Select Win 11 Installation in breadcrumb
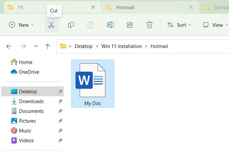This screenshot has width=229, height=152. (121, 46)
